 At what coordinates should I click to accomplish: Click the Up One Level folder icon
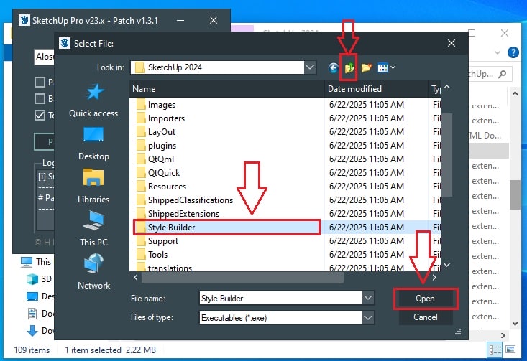pyautogui.click(x=349, y=68)
